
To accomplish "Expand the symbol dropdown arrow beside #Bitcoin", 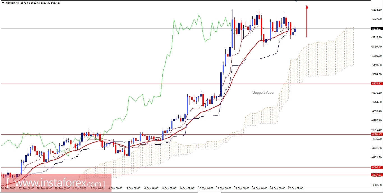I will point(3,3).
